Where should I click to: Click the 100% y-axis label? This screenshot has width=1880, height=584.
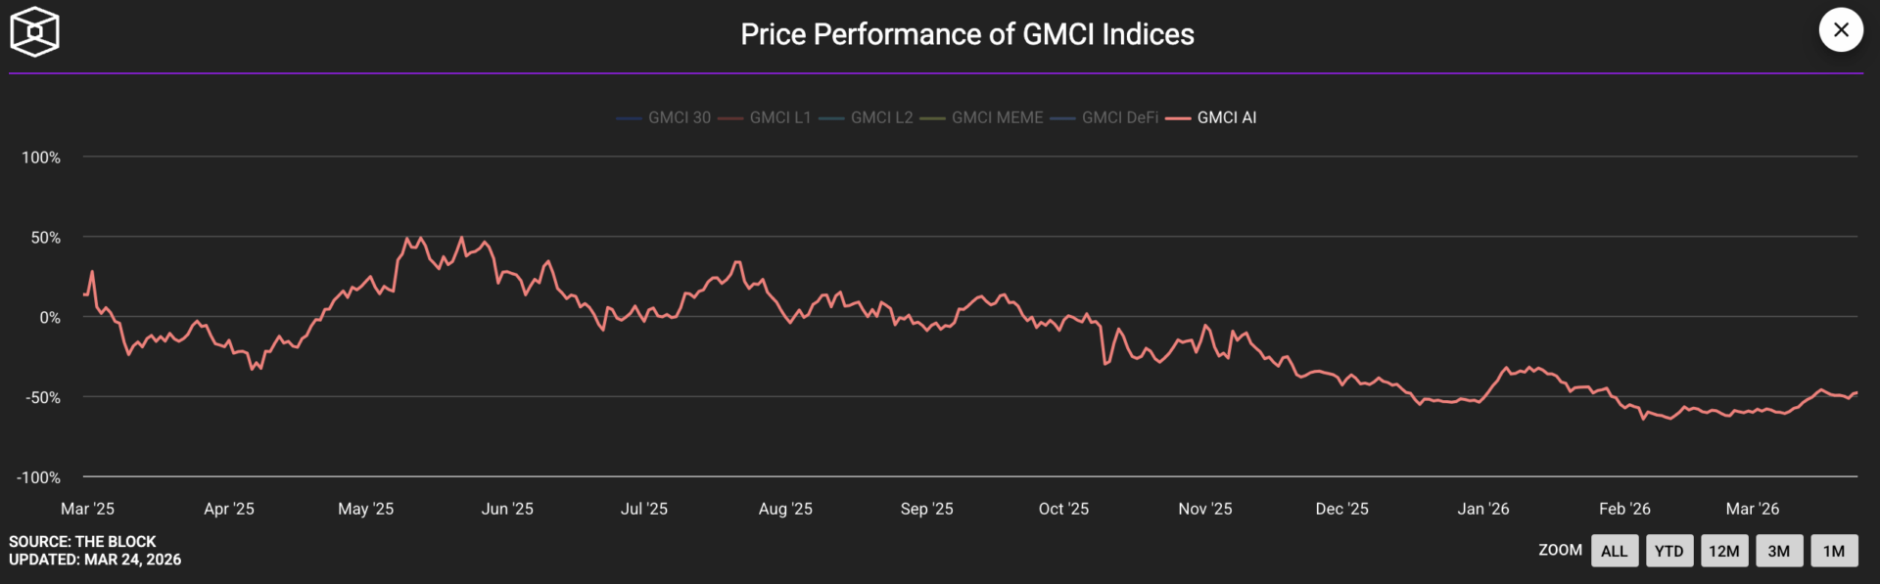[x=41, y=157]
